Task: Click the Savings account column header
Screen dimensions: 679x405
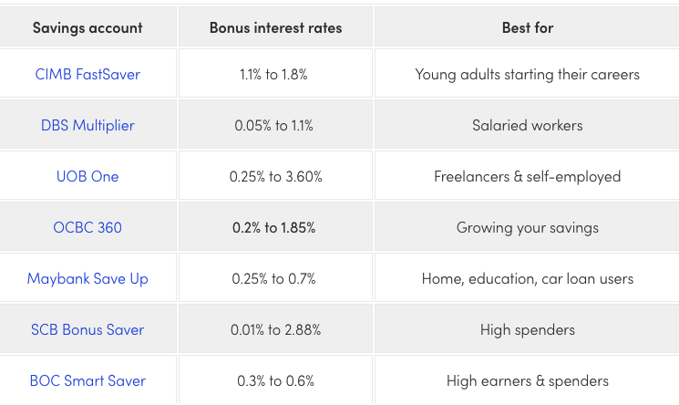Action: (x=87, y=27)
